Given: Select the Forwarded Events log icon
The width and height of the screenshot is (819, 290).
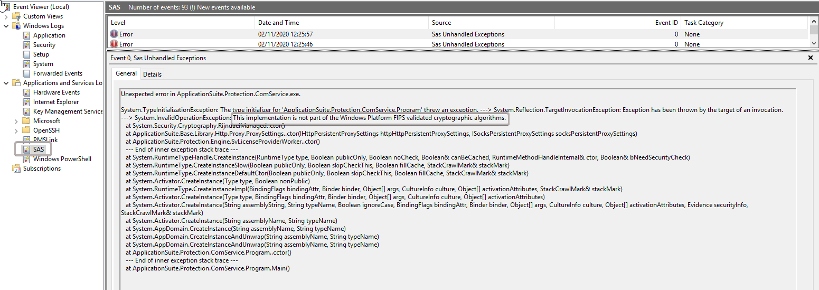Looking at the screenshot, I should [26, 73].
